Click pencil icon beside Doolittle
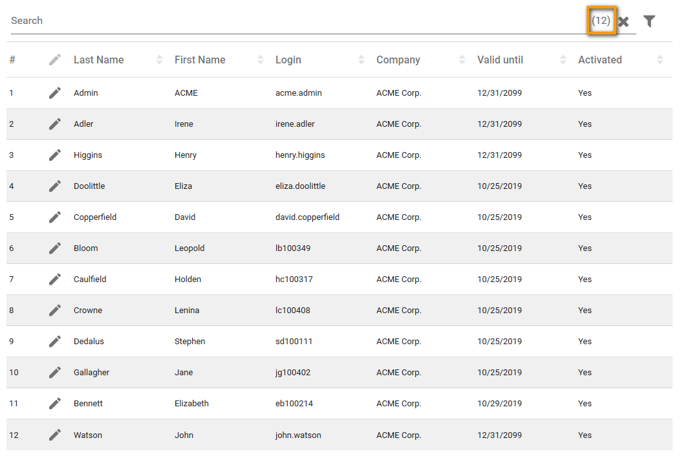Viewport: 681px width, 460px height. 55,186
